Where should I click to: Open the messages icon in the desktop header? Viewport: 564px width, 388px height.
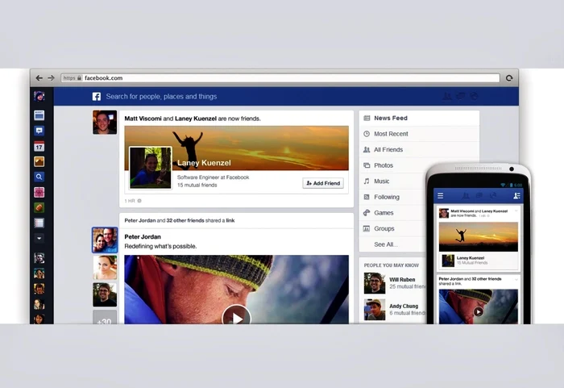[x=460, y=96]
